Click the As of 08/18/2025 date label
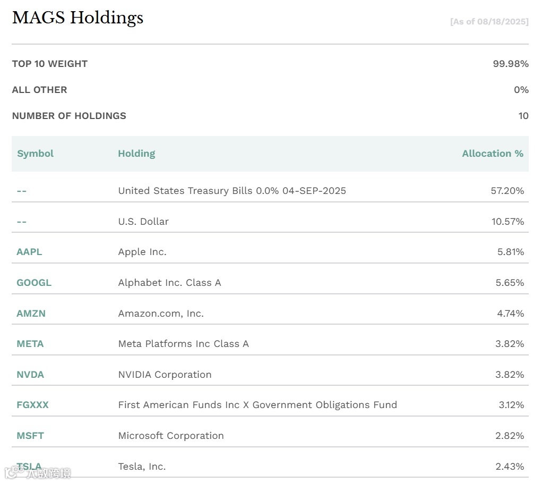Screen dimensions: 542x483 pyautogui.click(x=489, y=22)
